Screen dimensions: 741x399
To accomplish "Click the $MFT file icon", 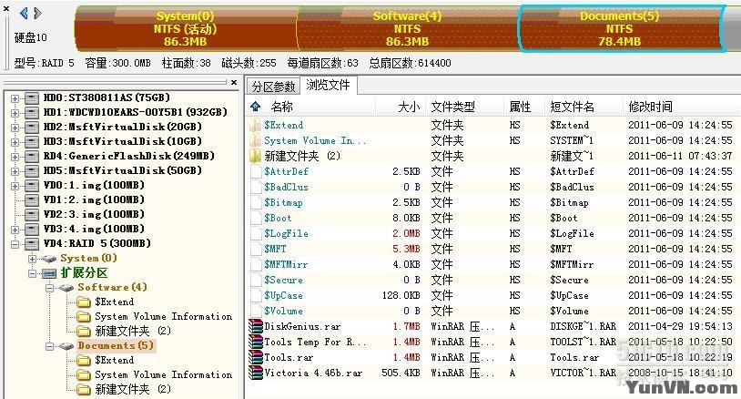I will (256, 249).
